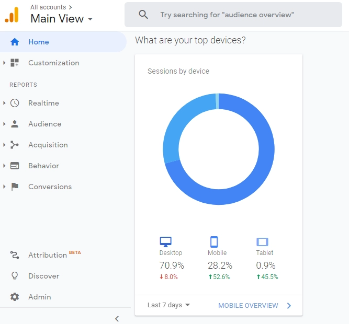Click the Customization dashboard icon

pos(15,63)
